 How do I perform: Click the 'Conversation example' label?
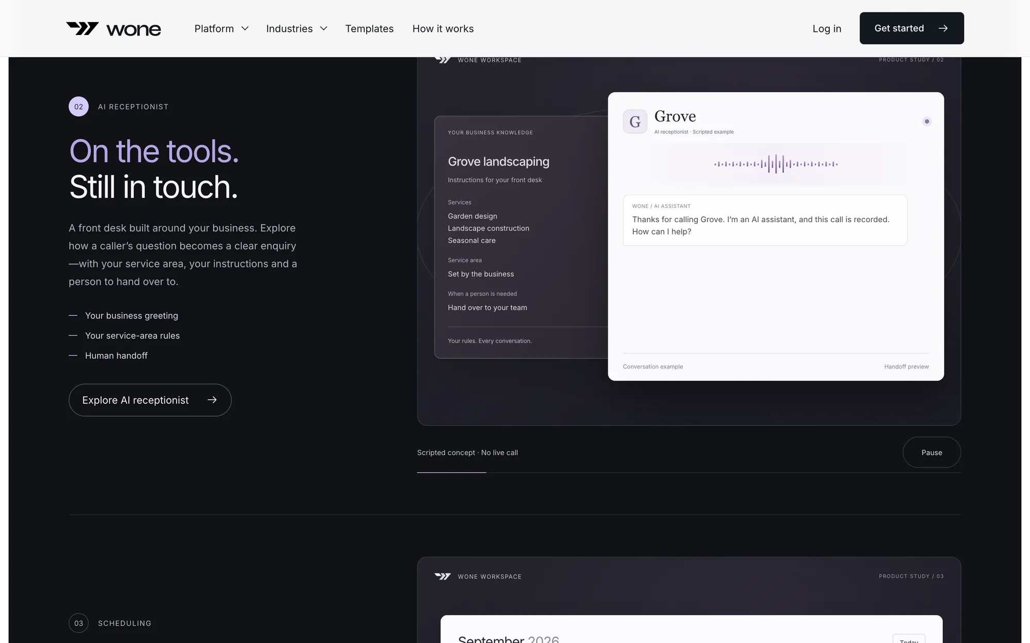(653, 367)
